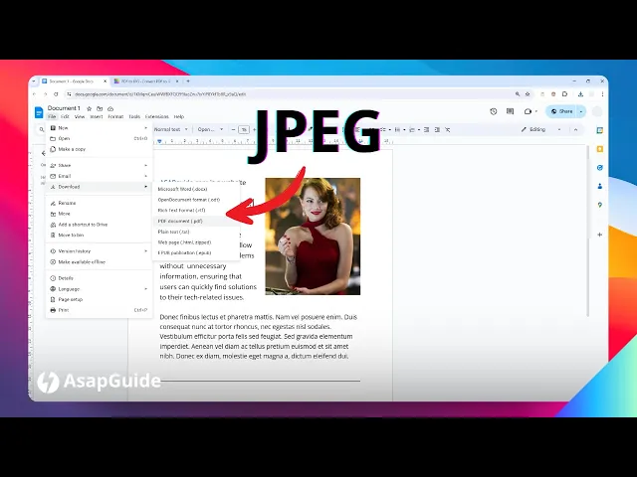Open the comments icon in the header
637x477 pixels.
511,111
